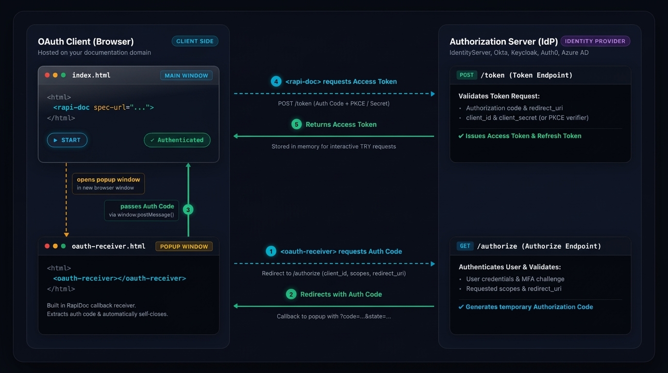Click the "/token (Token Endpoint)" heading

527,75
